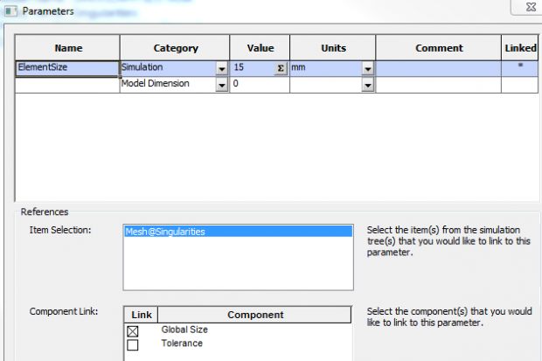Enable the Tolerance link checkbox
The width and height of the screenshot is (542, 361).
pyautogui.click(x=133, y=344)
